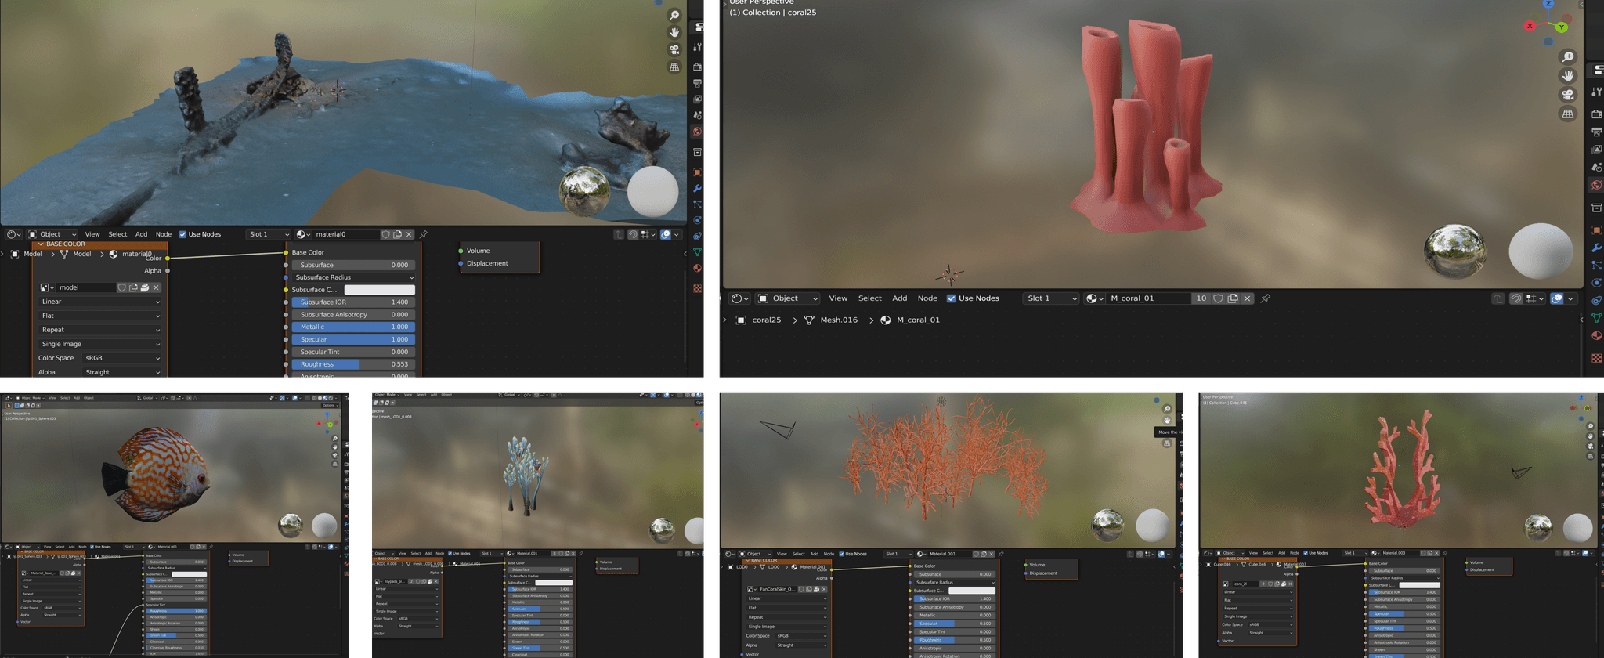1604x658 pixels.
Task: Click the fake user shield icon beside material0
Action: click(385, 234)
